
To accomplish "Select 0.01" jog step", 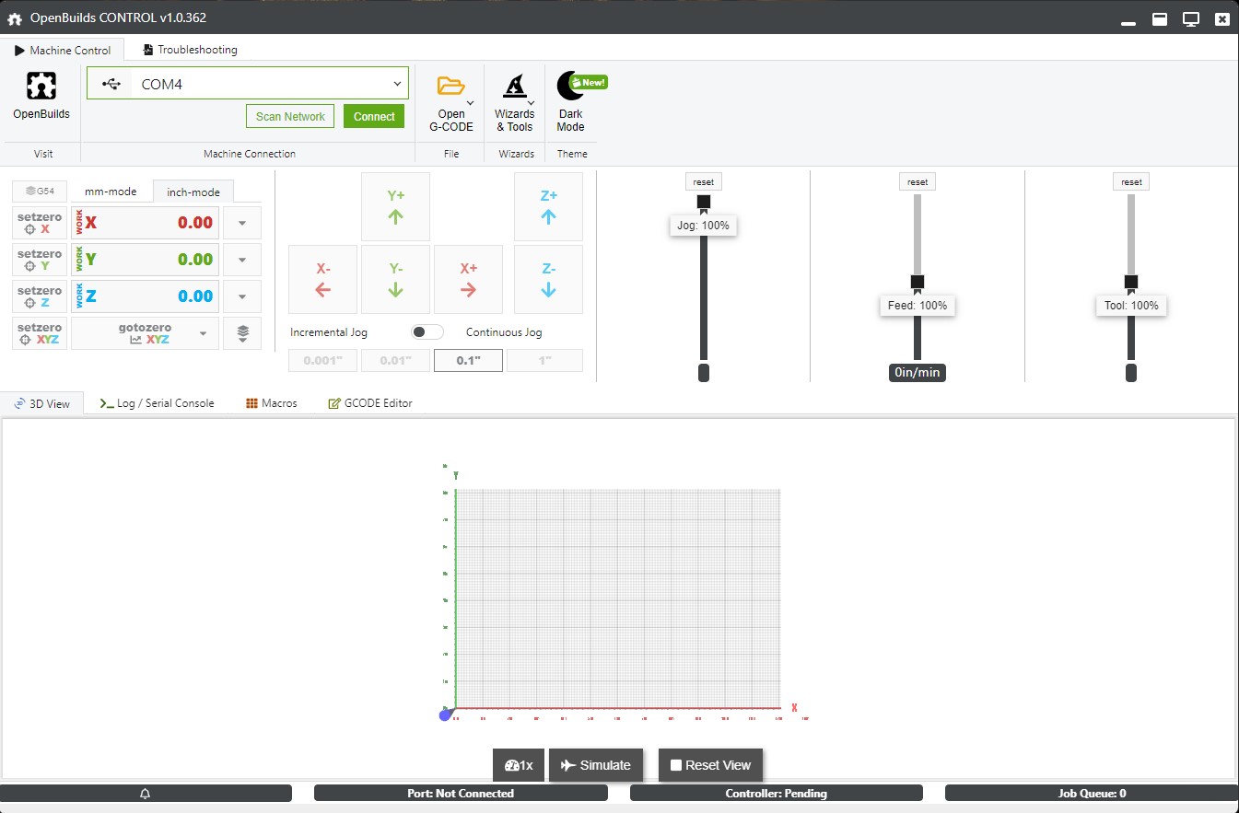I will point(395,360).
